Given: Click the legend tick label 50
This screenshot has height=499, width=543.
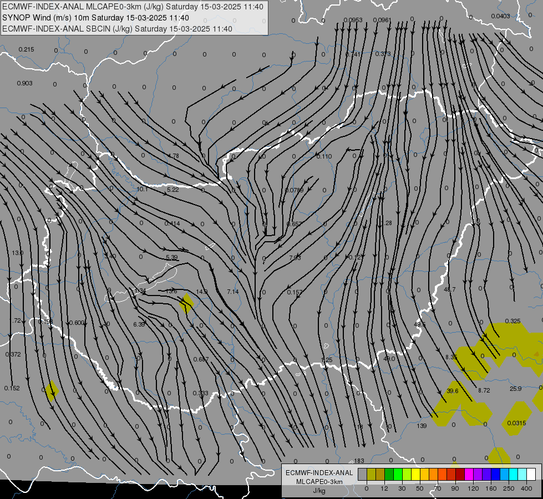Looking at the screenshot, I should (x=420, y=488).
